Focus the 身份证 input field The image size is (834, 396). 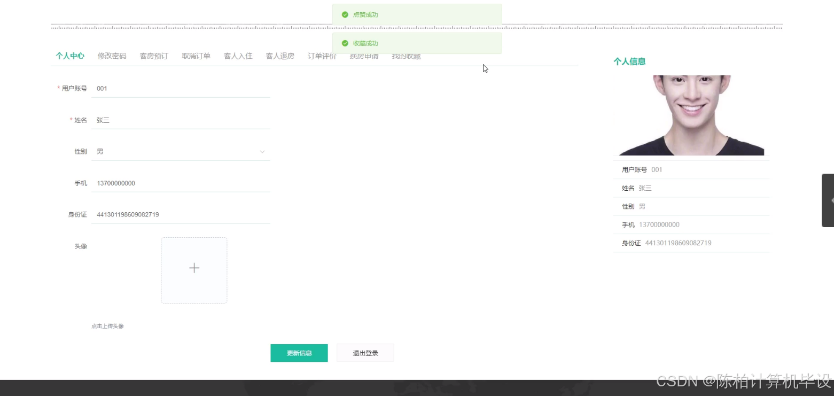[x=181, y=215]
